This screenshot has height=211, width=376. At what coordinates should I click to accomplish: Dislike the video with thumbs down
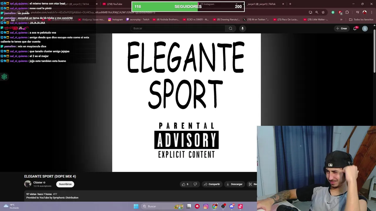pos(195,184)
